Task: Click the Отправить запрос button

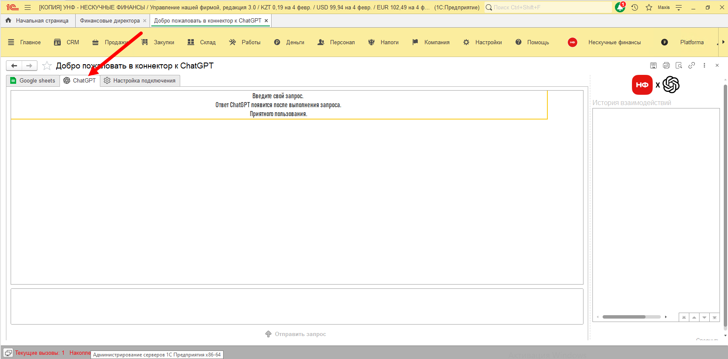Action: pos(296,334)
